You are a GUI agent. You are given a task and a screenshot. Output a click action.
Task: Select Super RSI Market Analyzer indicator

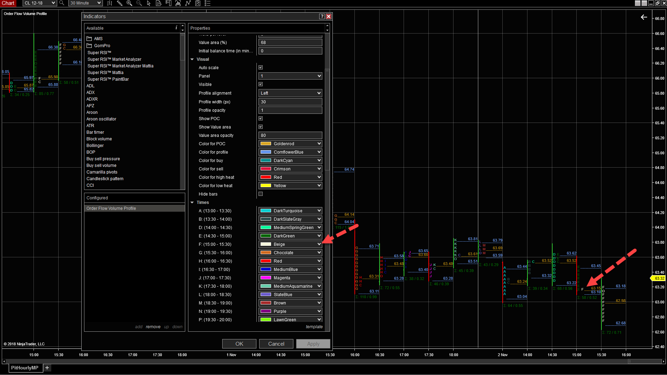point(114,59)
